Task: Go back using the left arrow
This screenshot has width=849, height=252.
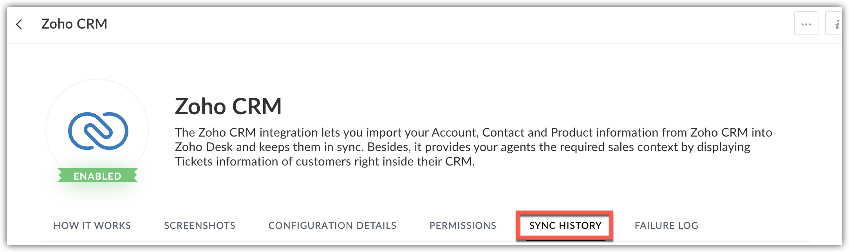Action: click(19, 24)
